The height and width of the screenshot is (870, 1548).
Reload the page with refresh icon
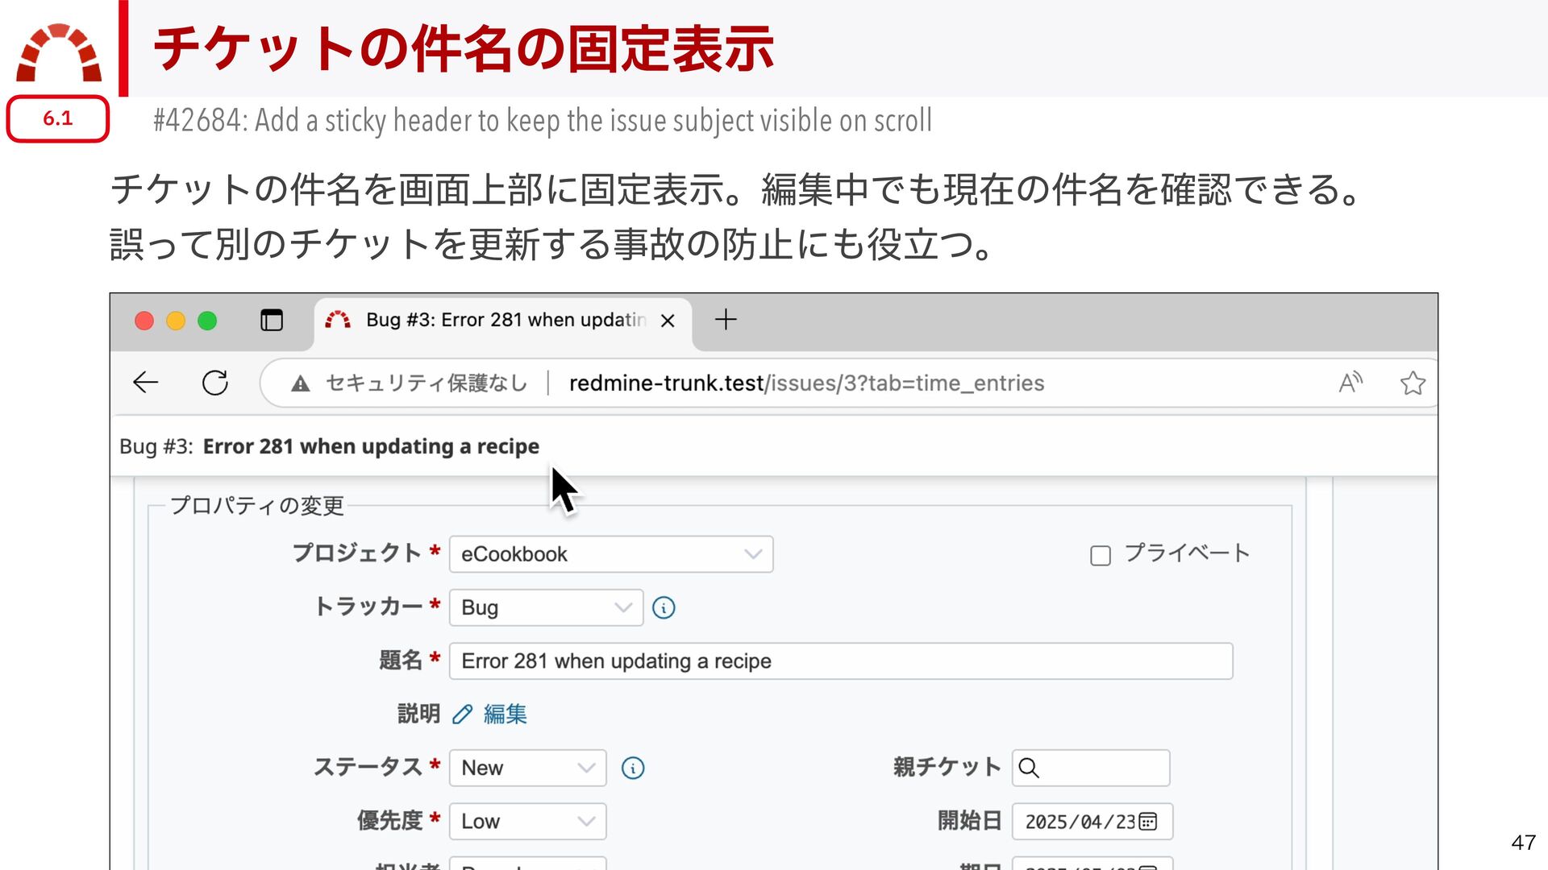(214, 383)
